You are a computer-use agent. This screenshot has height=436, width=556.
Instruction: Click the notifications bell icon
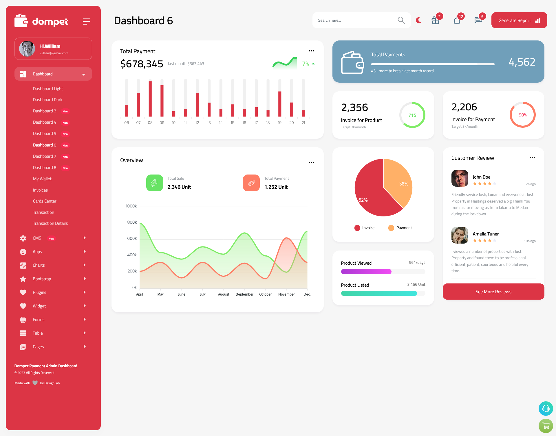click(457, 20)
